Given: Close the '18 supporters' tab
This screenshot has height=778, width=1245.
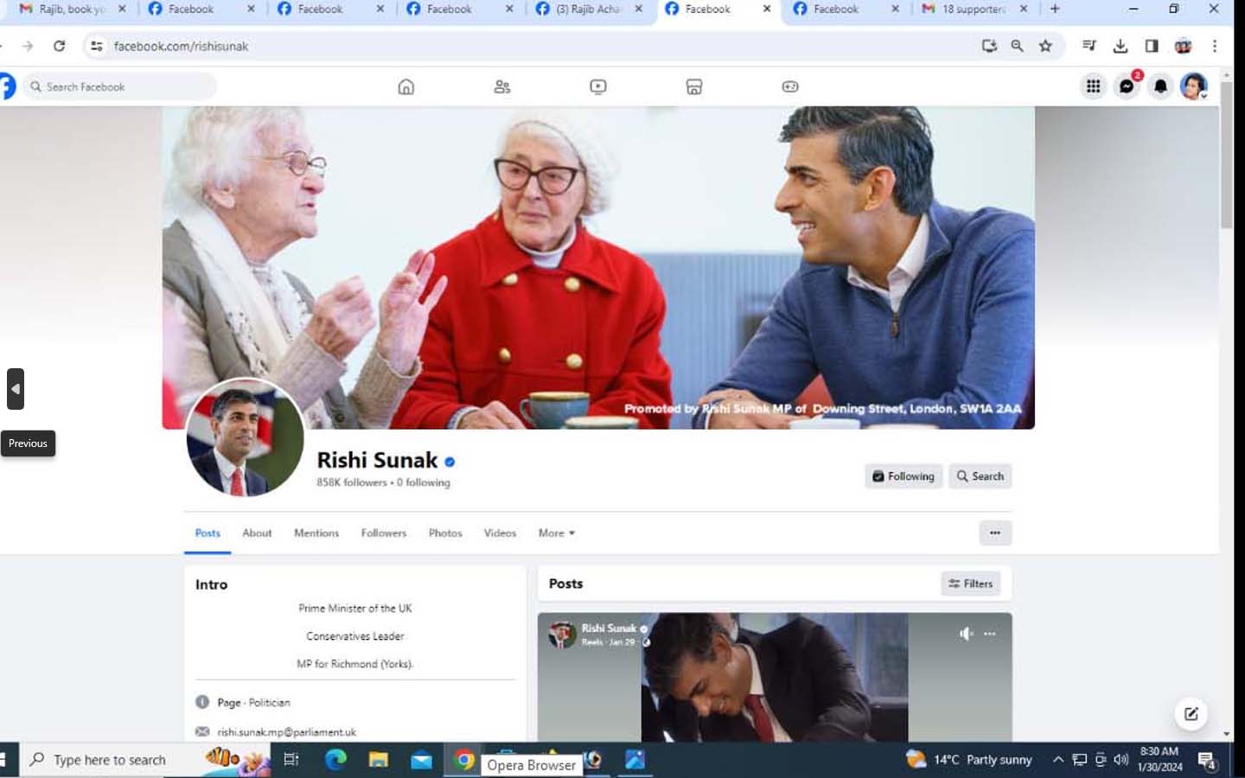Looking at the screenshot, I should (x=1024, y=9).
